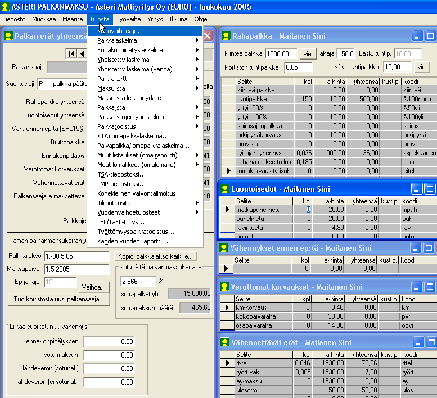
Task: Choose Maksulista leikepöydälle entry
Action: coord(145,98)
